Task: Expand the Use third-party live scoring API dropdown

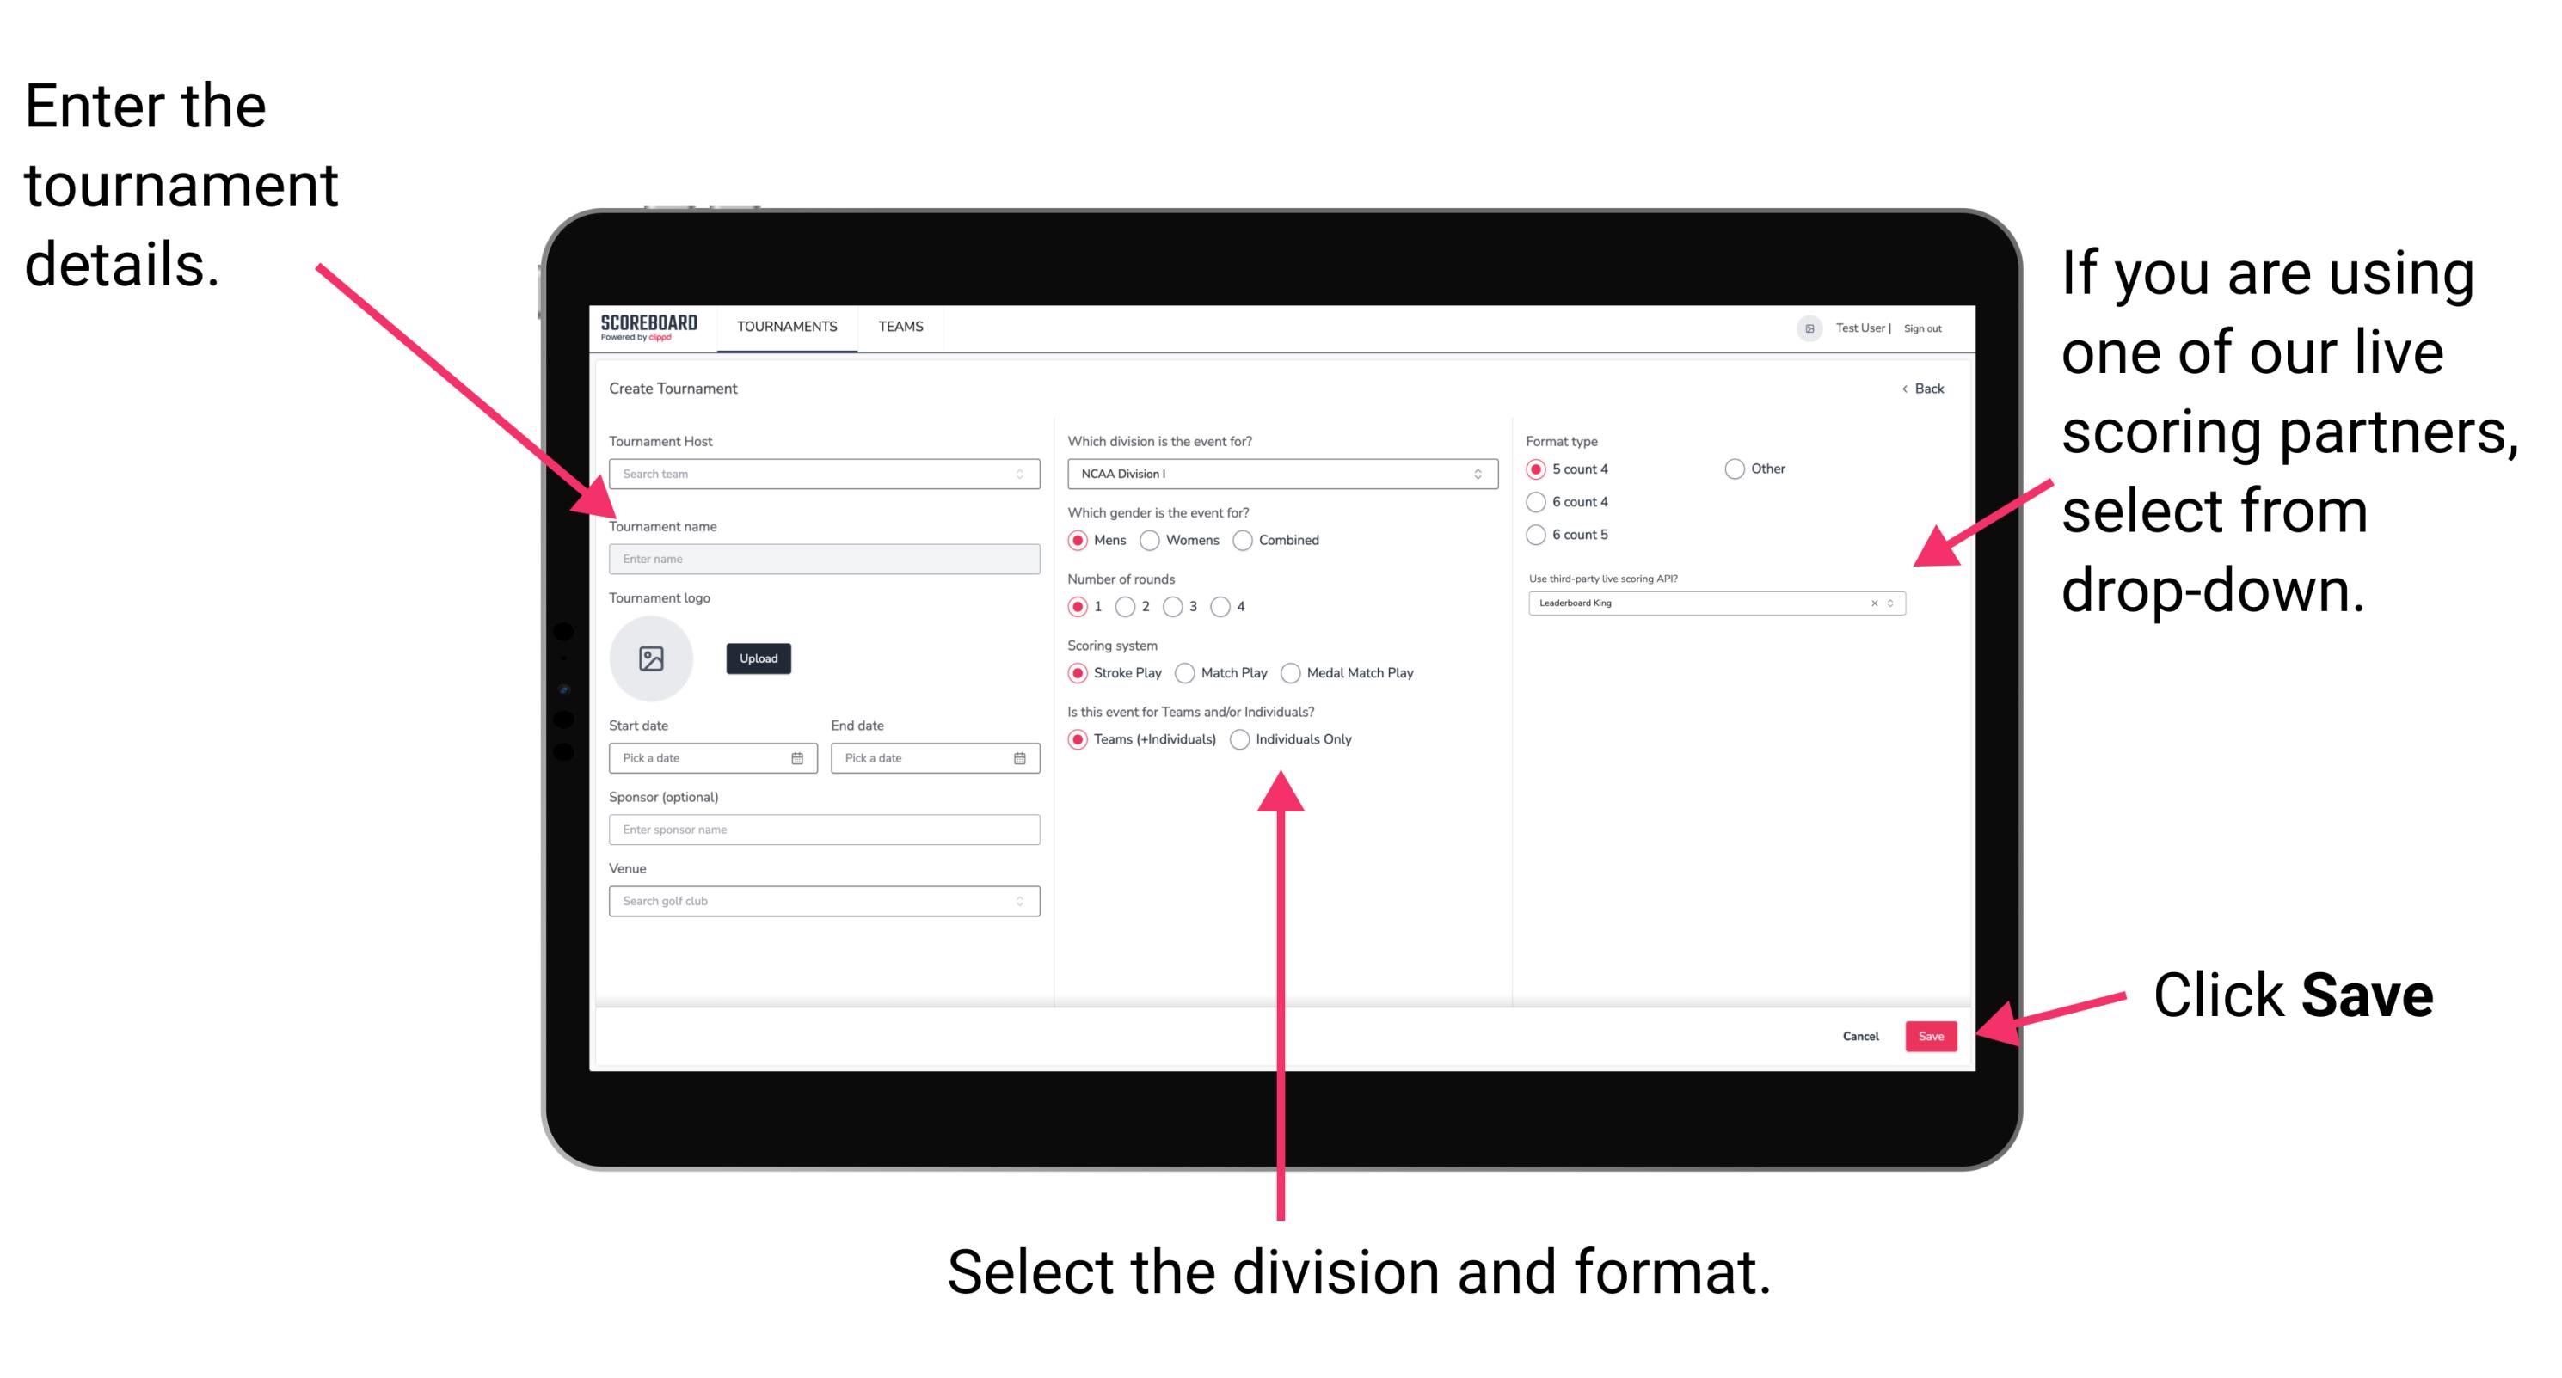Action: point(1900,604)
